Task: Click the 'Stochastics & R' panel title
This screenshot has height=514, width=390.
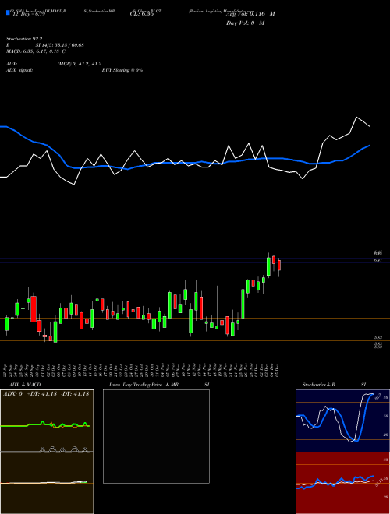Action: pyautogui.click(x=318, y=385)
